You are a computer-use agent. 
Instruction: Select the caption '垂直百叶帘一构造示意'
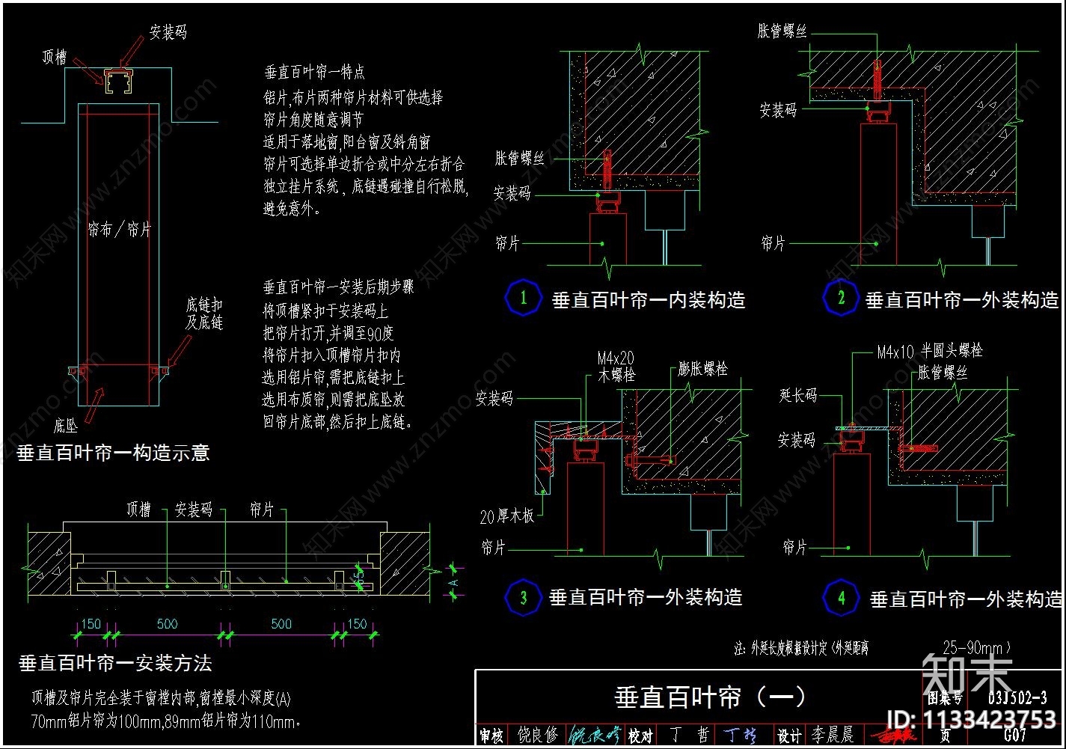tap(113, 452)
